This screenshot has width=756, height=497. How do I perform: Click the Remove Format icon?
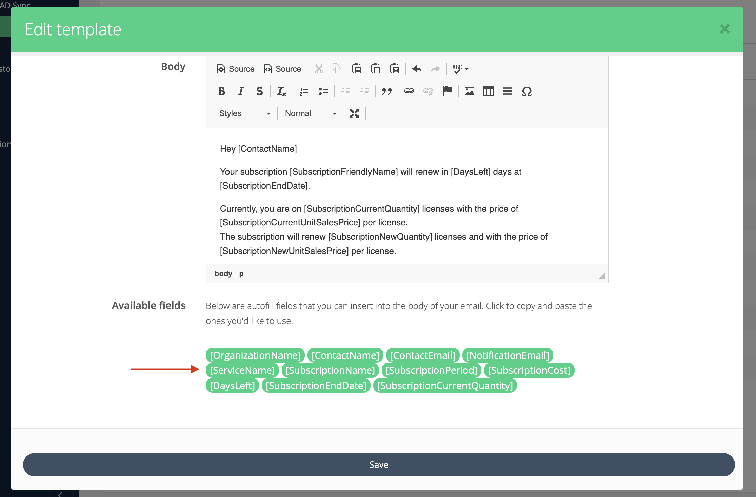coord(281,91)
